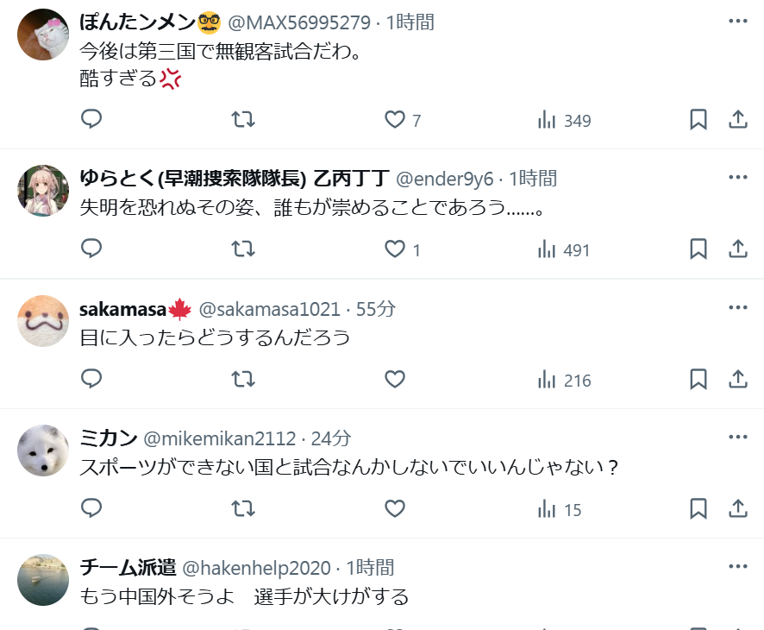Reply to ぽんたンメン's tweet
The image size is (764, 630).
pos(91,119)
